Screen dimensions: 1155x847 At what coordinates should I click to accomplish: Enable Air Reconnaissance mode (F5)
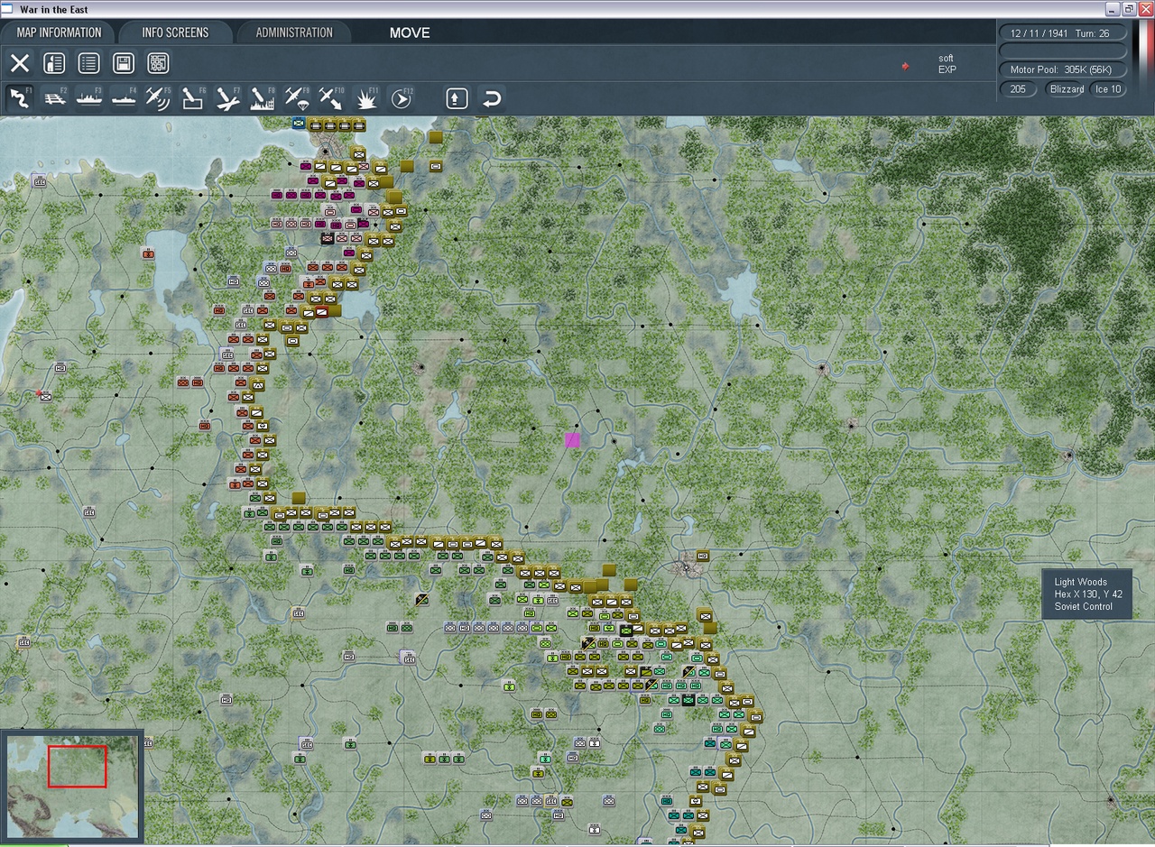pyautogui.click(x=158, y=97)
